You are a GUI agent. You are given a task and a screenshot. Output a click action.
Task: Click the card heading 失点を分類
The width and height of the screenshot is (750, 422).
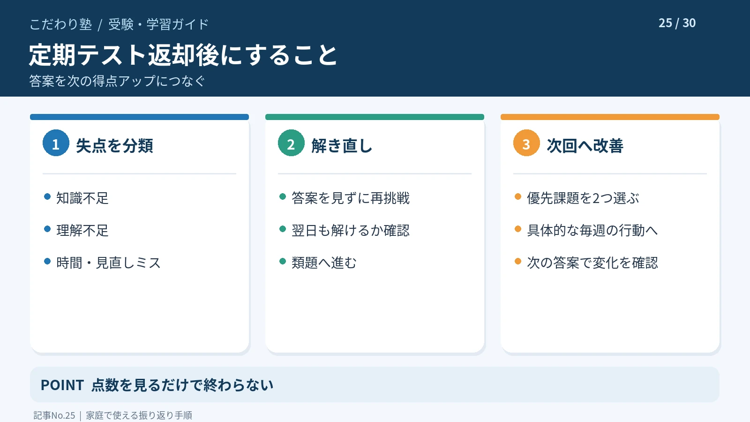pyautogui.click(x=114, y=146)
